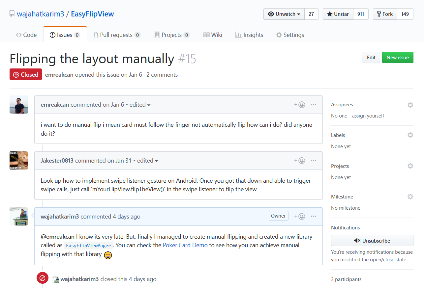The image size is (424, 288).
Task: Click emreakcan author name in first comment
Action: [55, 105]
